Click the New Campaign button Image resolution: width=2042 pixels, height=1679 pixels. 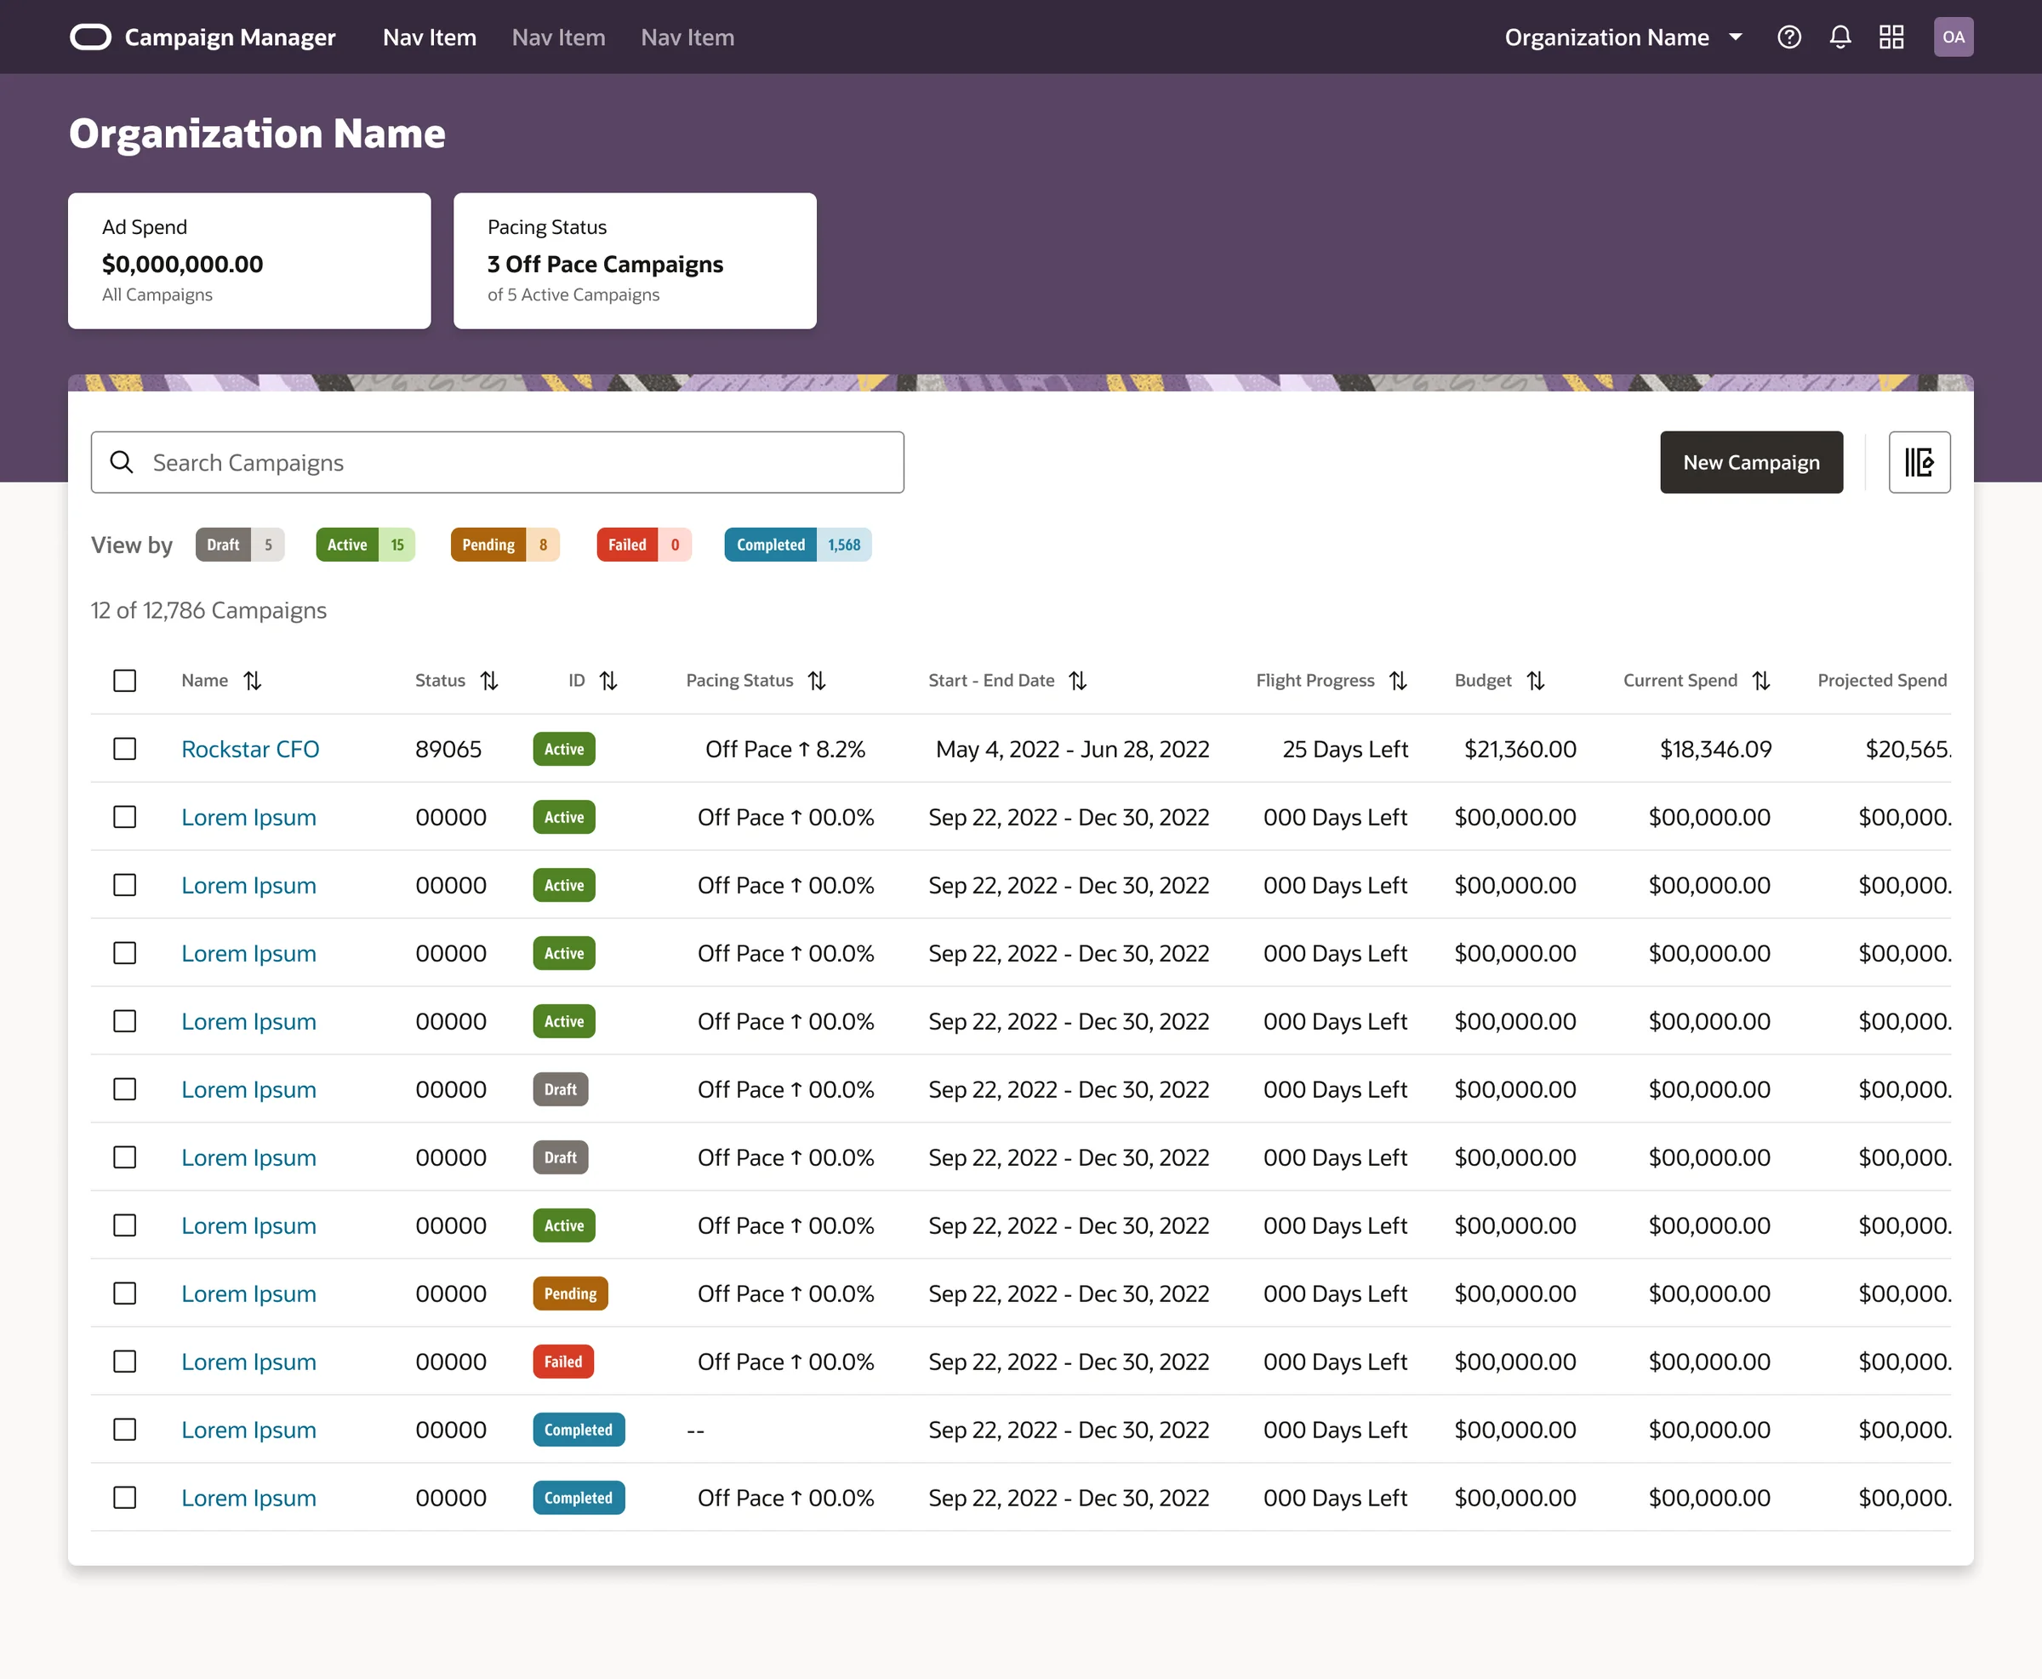[1751, 462]
